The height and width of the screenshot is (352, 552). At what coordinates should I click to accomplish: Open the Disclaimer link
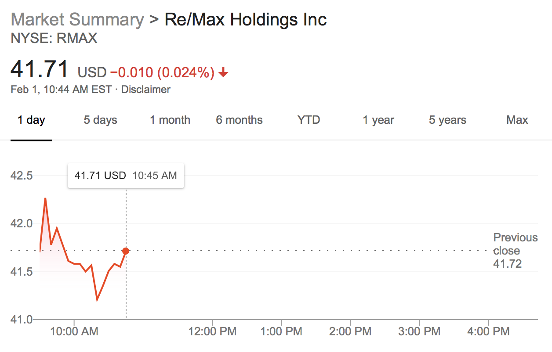coord(145,90)
